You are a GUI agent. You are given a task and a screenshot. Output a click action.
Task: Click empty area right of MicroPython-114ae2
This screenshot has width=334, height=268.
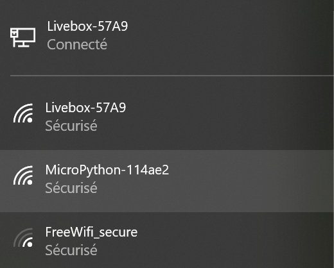point(251,181)
